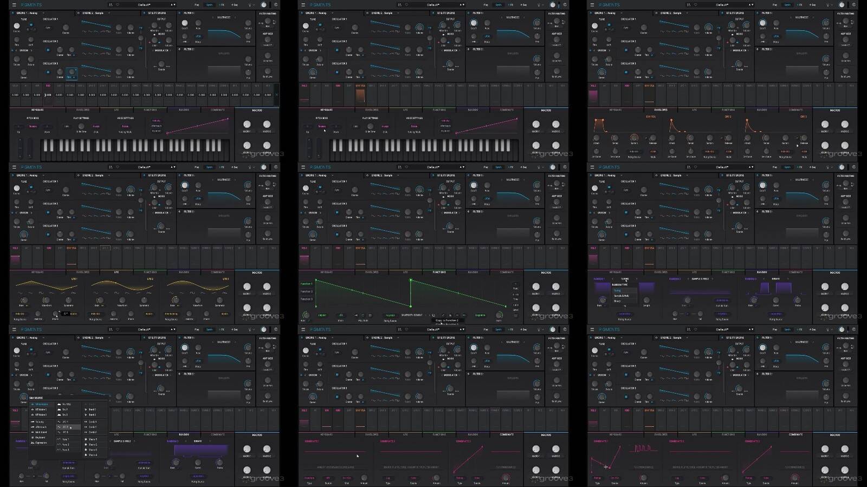Open the preset browser icon in the middle-right panel
The height and width of the screenshot is (487, 867).
coord(688,167)
